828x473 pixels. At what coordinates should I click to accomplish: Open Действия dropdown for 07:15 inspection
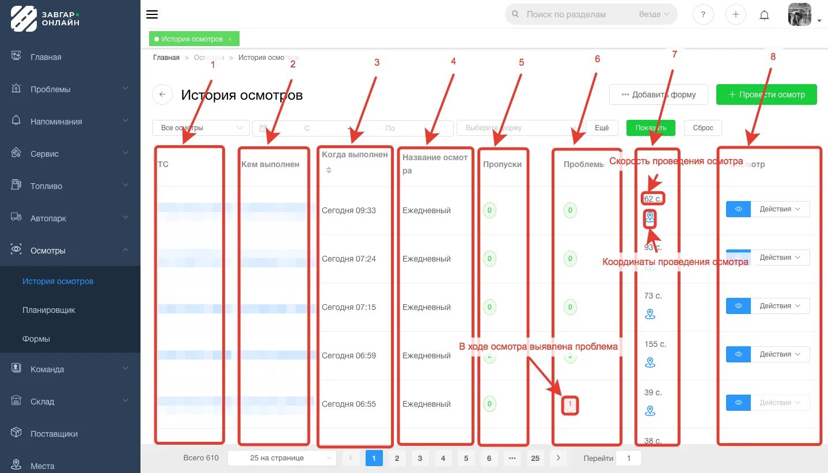pyautogui.click(x=780, y=306)
